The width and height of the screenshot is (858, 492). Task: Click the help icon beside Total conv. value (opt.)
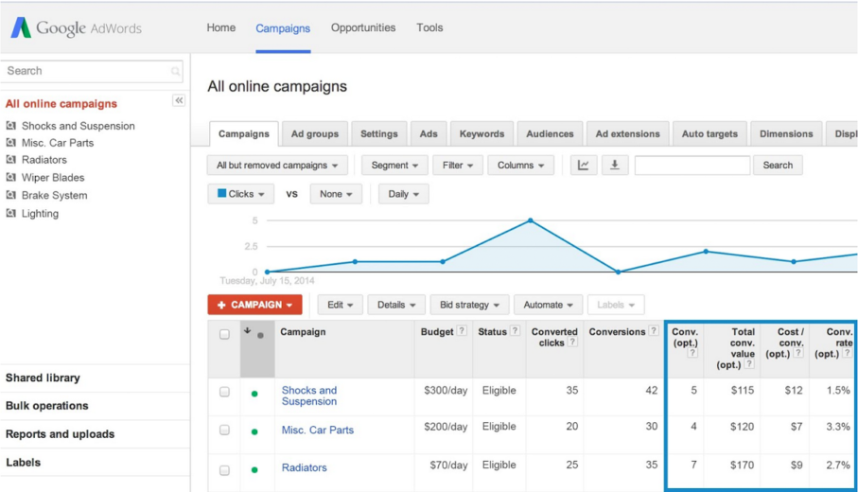(749, 364)
